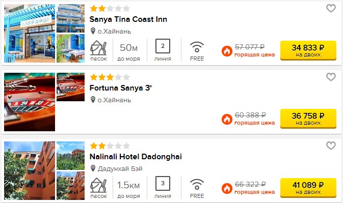
Task: Open Nalinali Hotel Dadonghai title link
Action: tap(136, 157)
